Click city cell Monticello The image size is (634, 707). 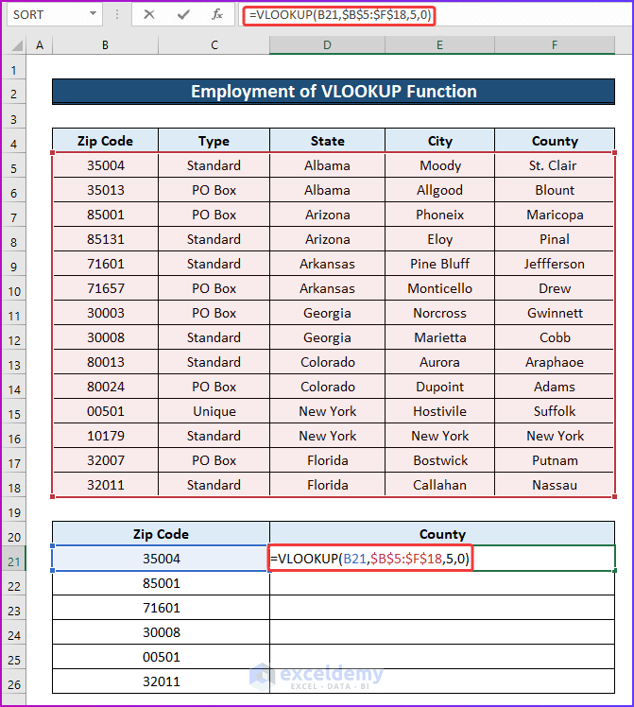tap(439, 288)
